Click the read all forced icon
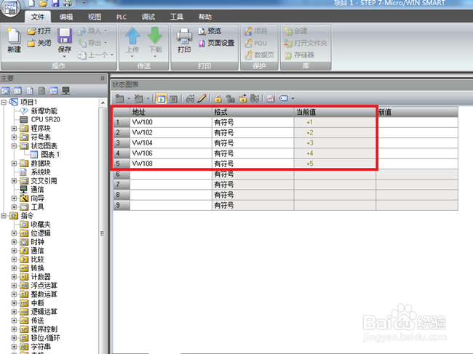This screenshot has height=354, width=473. [255, 99]
